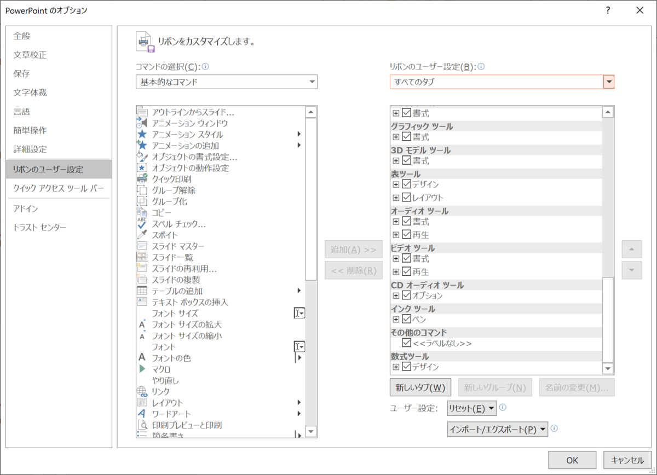Uncheck 書式 under グラフィック ツール

(405, 136)
